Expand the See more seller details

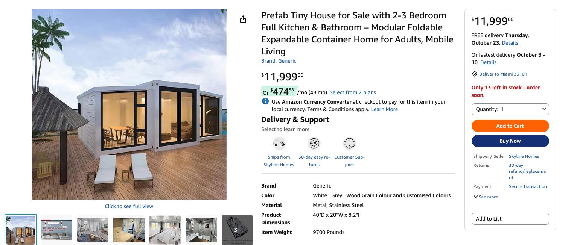[x=486, y=197]
